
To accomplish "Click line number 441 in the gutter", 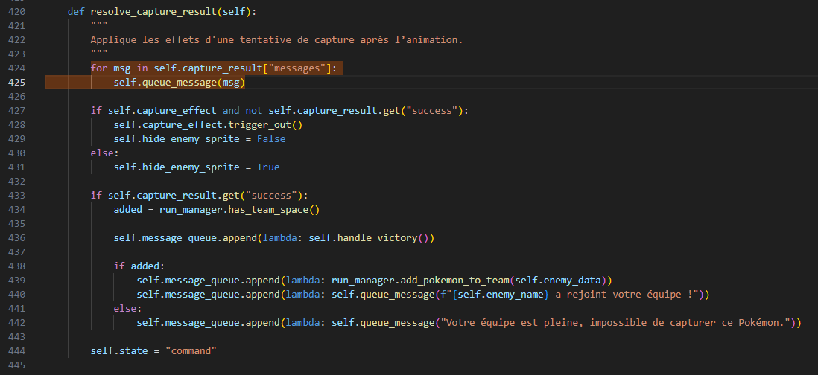I will pos(16,309).
